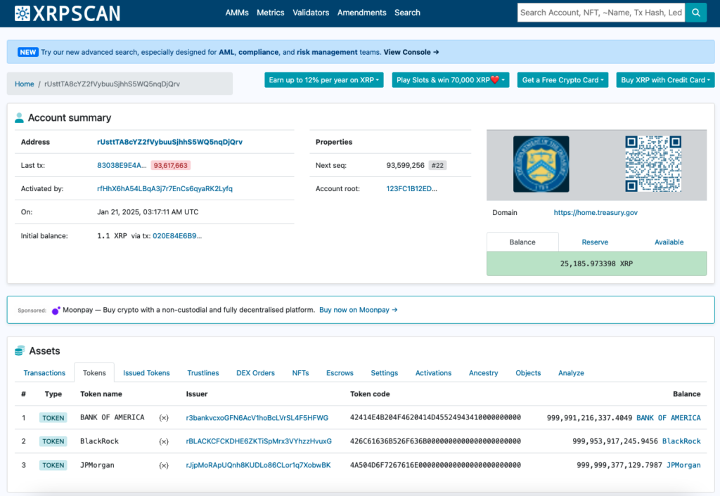
Task: Click the Account summary person icon
Action: (x=19, y=118)
